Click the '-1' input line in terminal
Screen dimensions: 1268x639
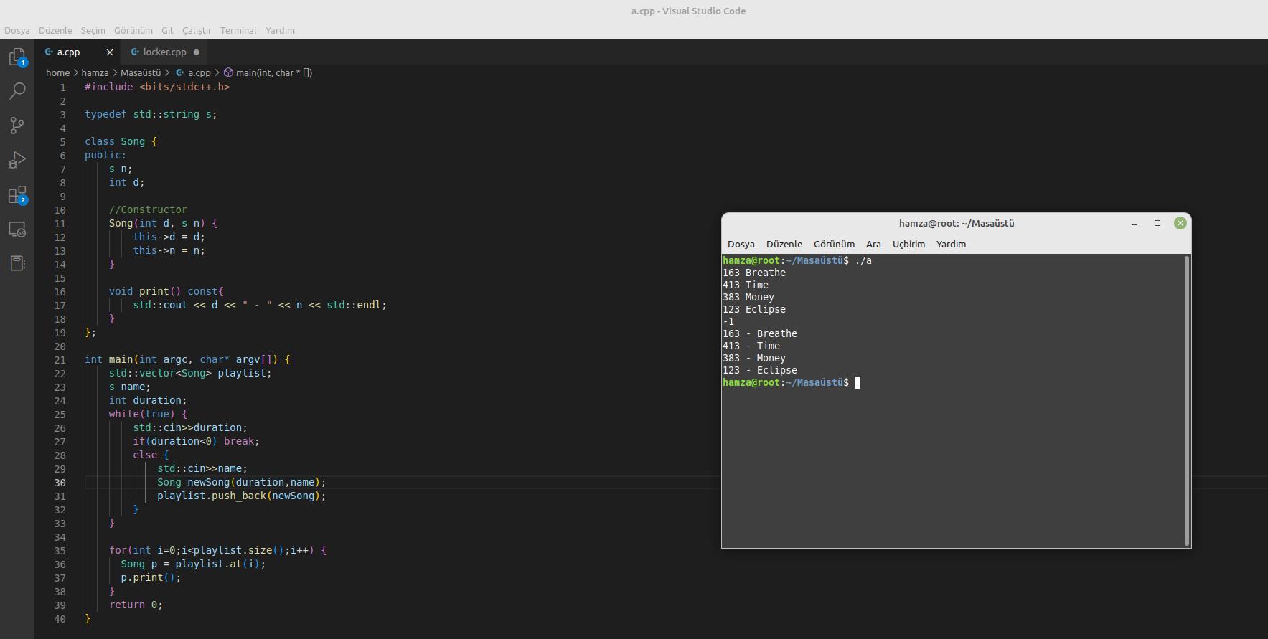(x=728, y=321)
